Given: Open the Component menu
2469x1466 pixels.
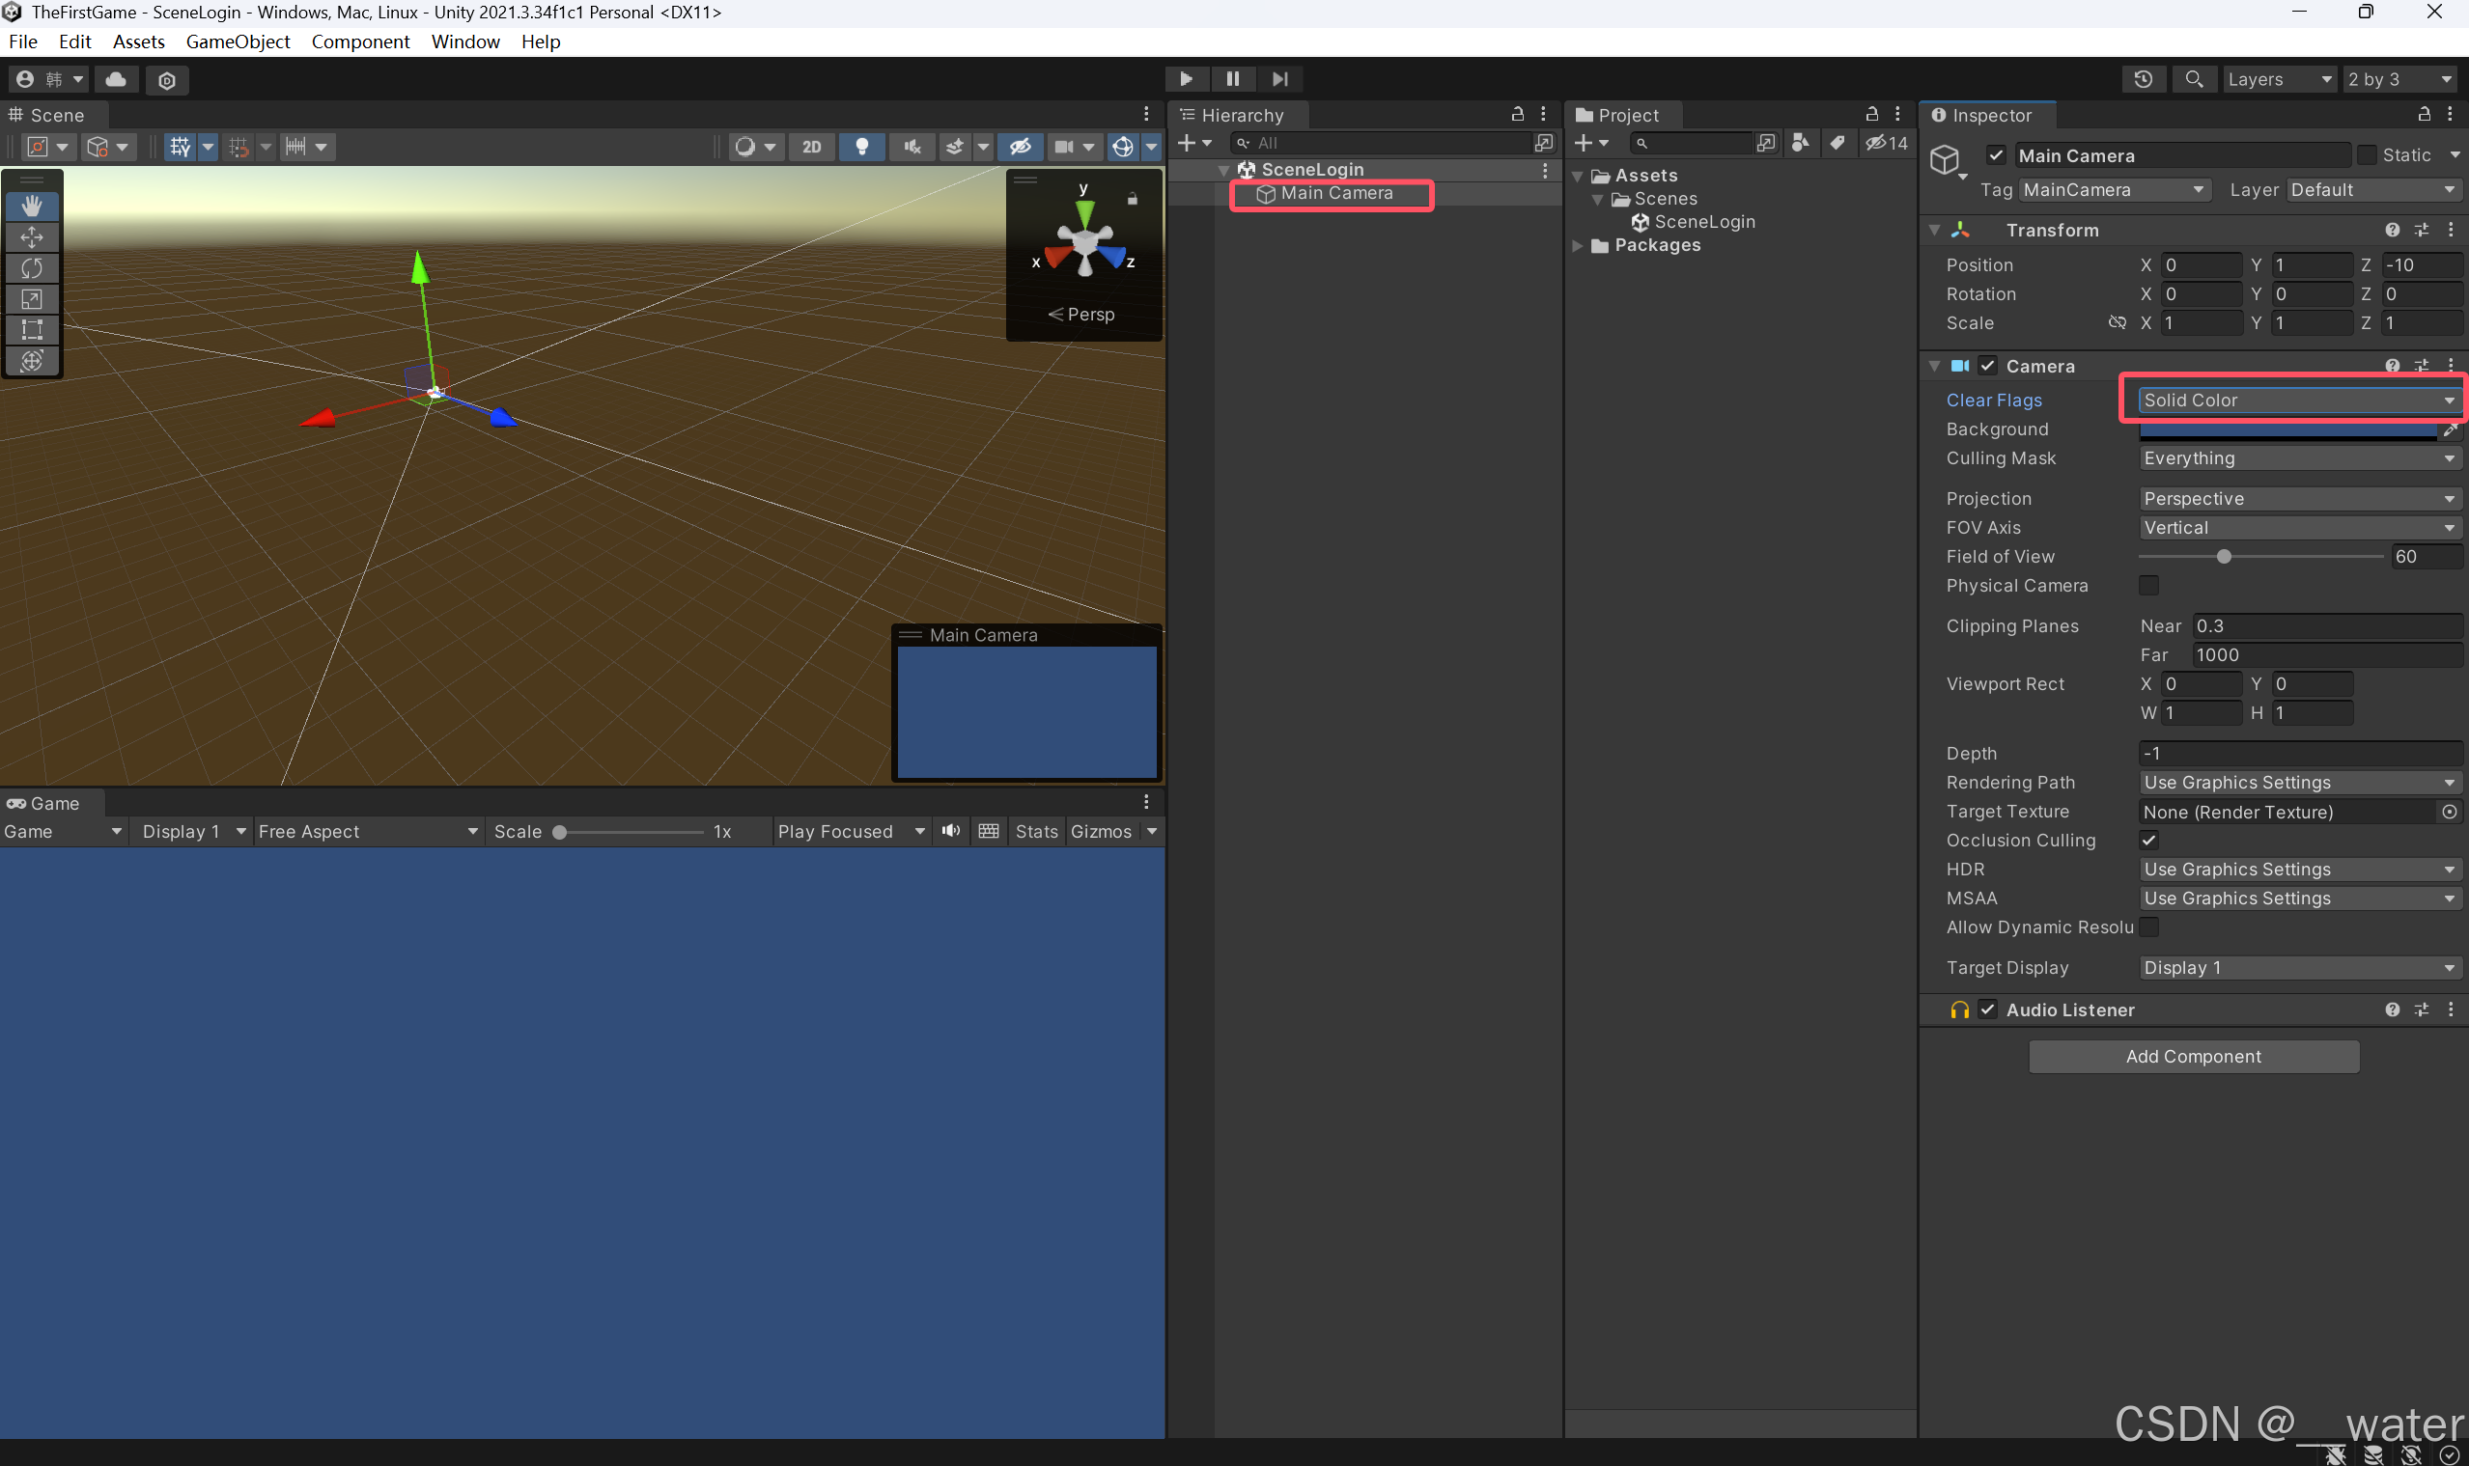Looking at the screenshot, I should coord(360,41).
